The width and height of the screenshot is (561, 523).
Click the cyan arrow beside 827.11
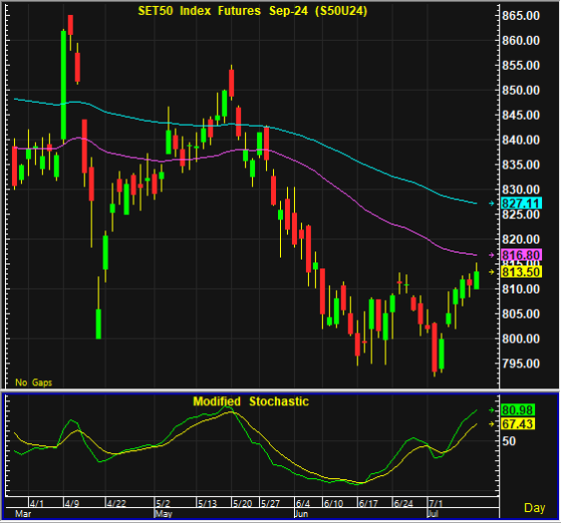tap(491, 203)
